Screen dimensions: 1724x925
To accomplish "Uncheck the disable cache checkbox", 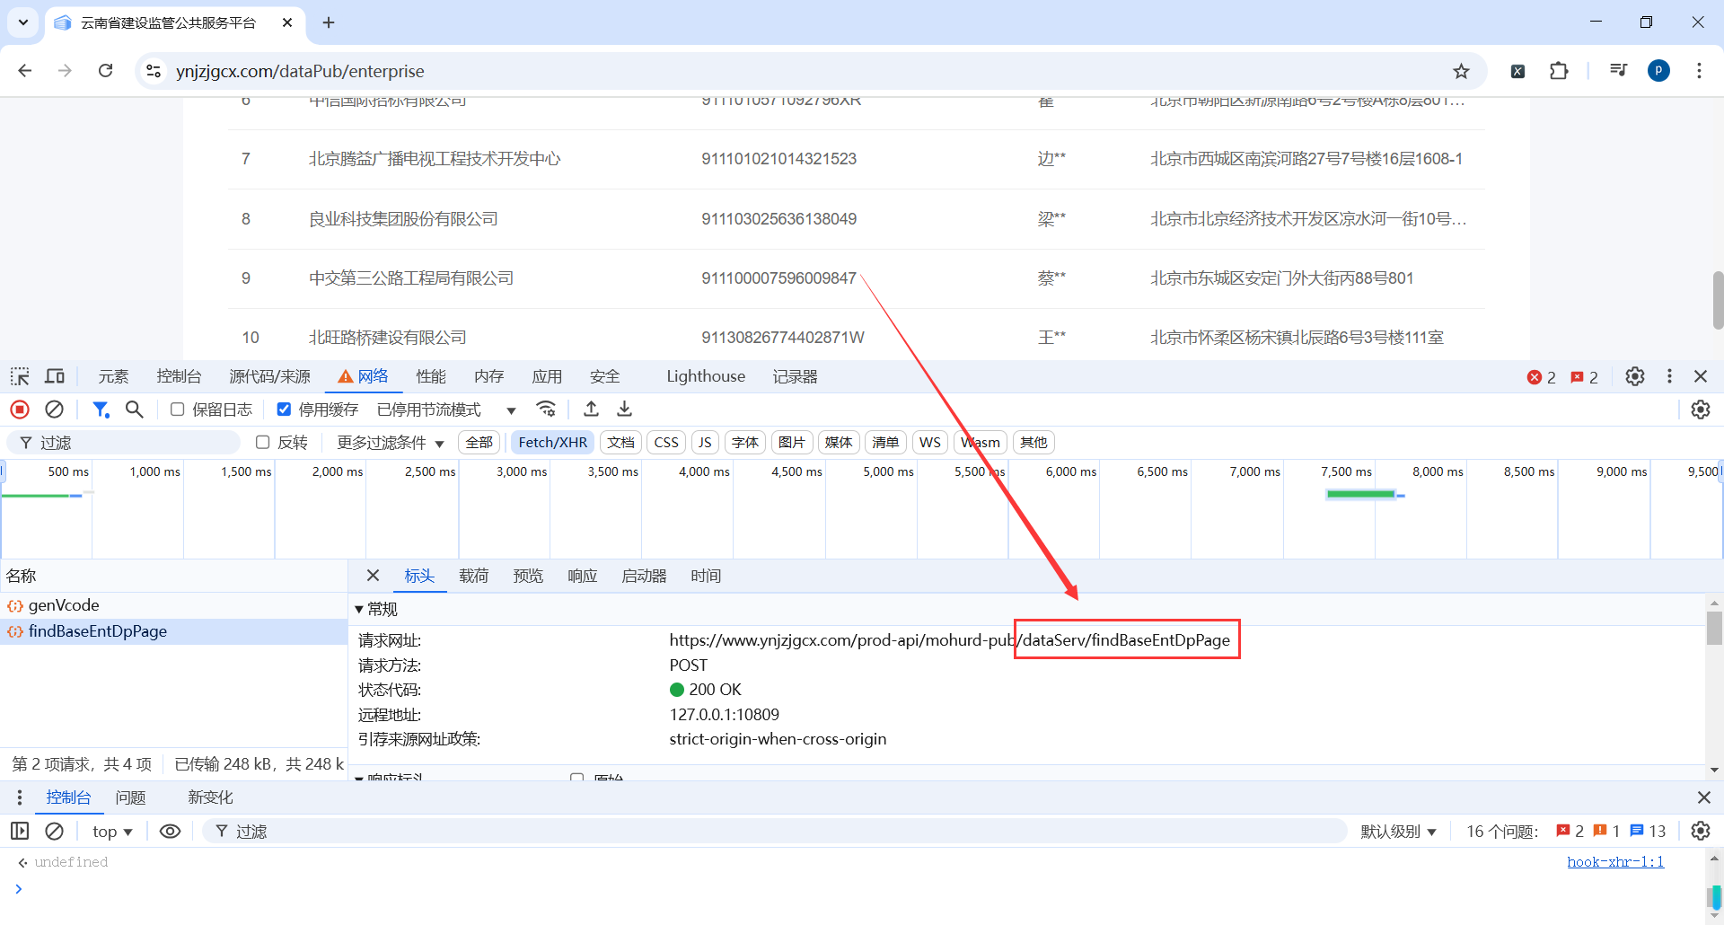I will click(284, 410).
